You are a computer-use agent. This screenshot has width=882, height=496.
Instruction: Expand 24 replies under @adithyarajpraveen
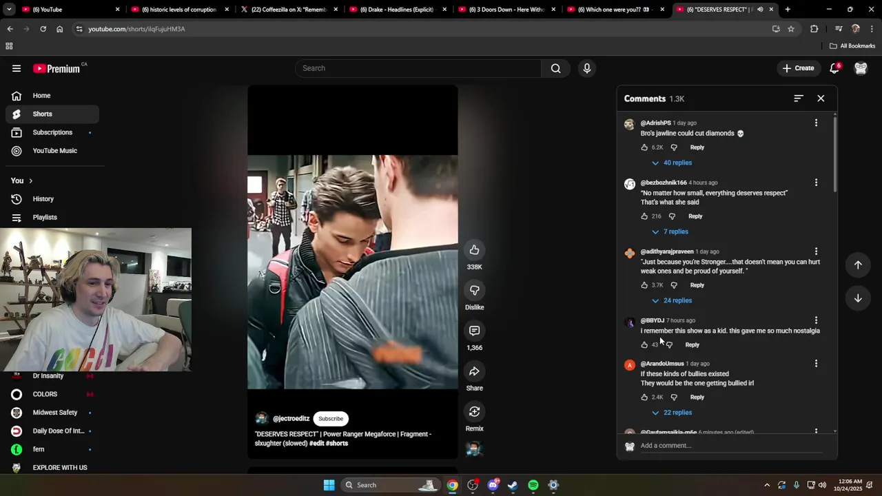[x=671, y=300]
